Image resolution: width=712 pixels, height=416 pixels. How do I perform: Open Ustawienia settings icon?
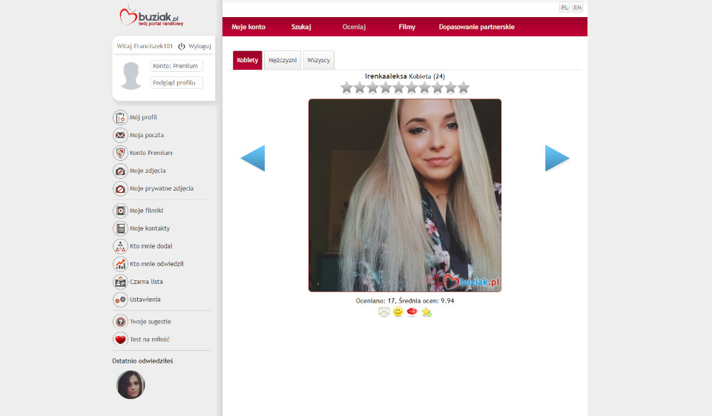tap(120, 300)
